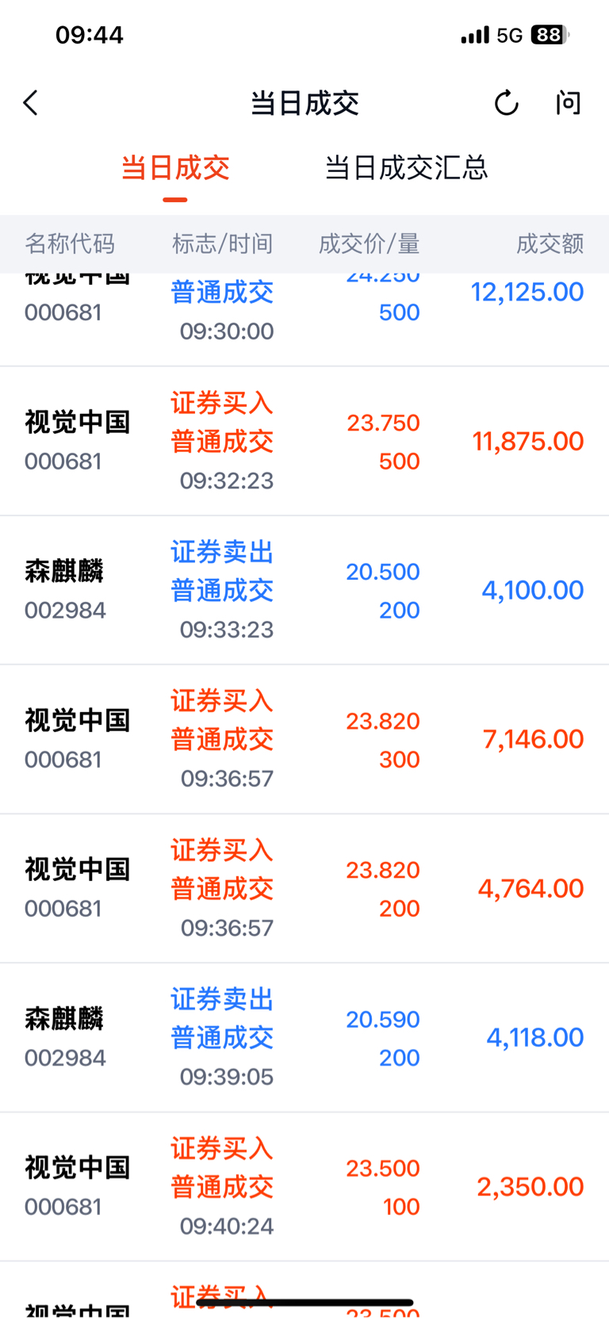Tap the 5G signal status indicator
Screen dimensions: 609x1318
pos(509,35)
